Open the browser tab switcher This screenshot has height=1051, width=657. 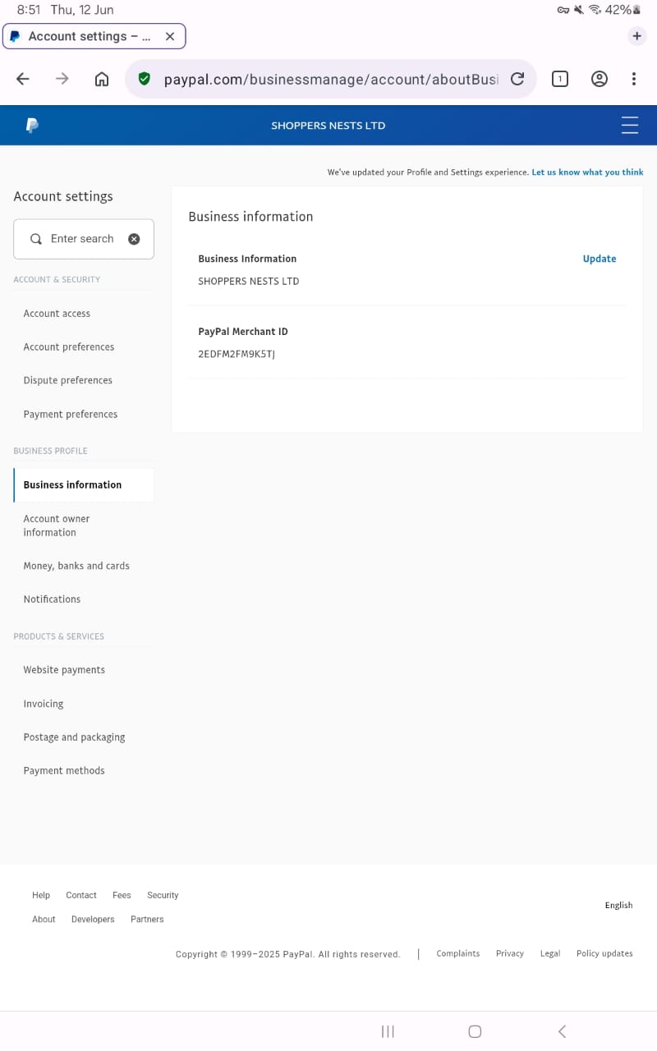tap(559, 79)
